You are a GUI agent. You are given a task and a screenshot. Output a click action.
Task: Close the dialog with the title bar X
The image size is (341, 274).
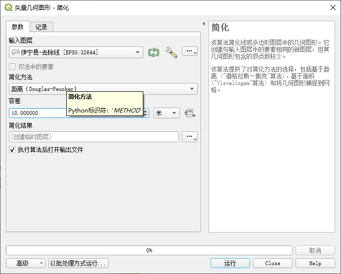click(331, 7)
